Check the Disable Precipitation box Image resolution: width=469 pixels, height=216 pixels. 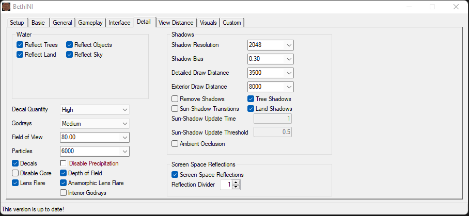[x=64, y=163]
